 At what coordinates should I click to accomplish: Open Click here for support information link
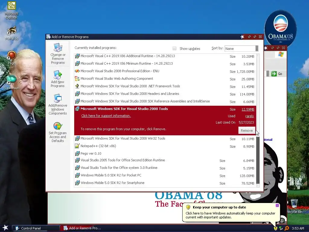point(106,116)
